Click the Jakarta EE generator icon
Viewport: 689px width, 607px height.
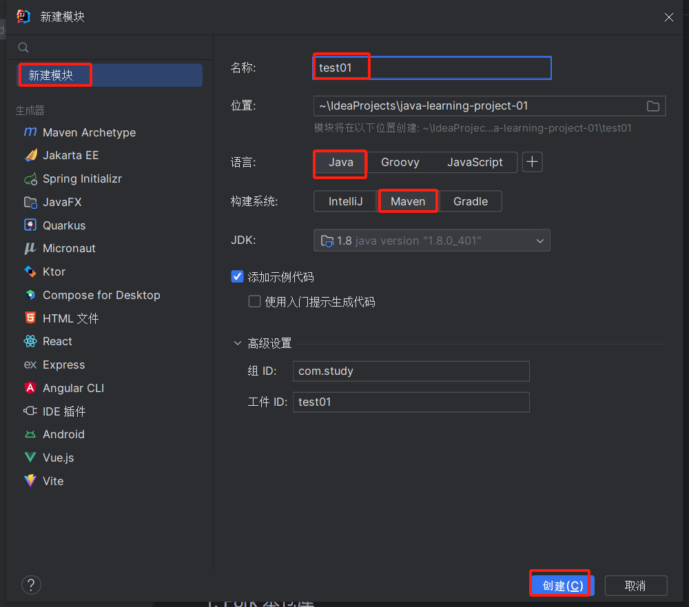click(30, 155)
